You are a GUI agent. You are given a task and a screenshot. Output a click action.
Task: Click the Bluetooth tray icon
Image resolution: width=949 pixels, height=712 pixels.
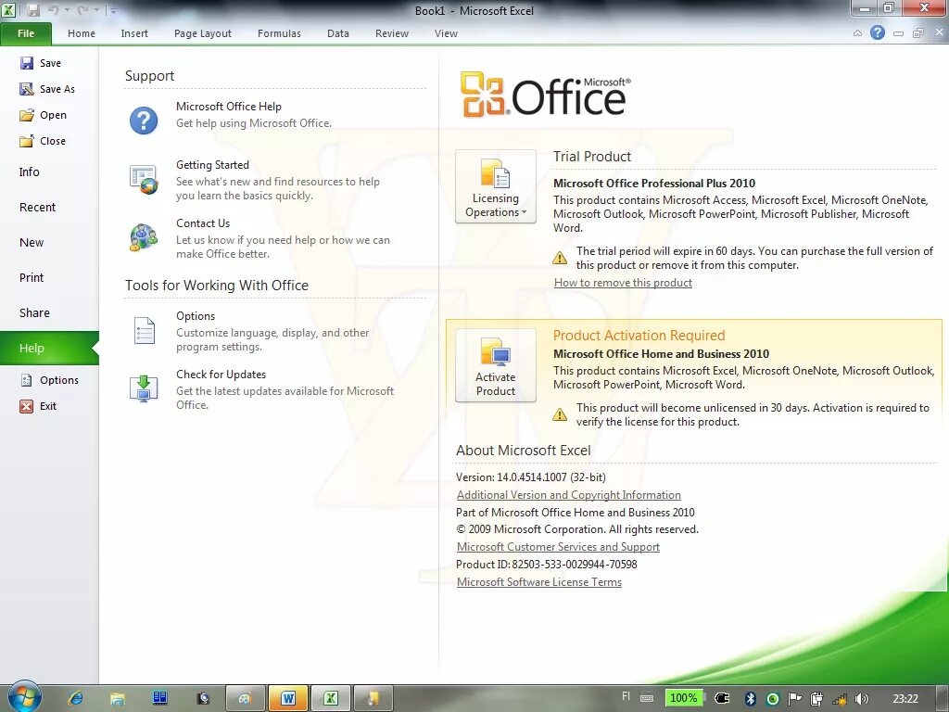point(751,699)
